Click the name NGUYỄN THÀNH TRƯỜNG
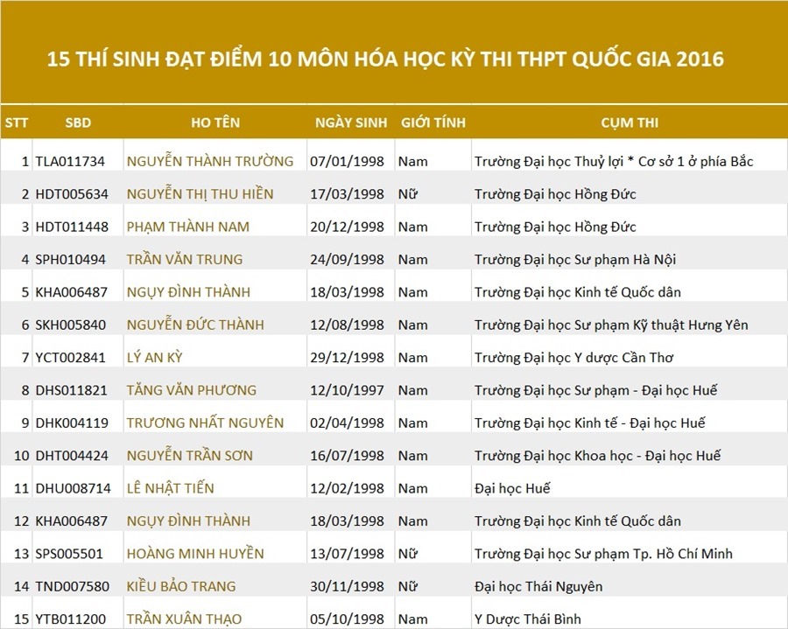Viewport: 788px width, 629px height. tap(210, 161)
